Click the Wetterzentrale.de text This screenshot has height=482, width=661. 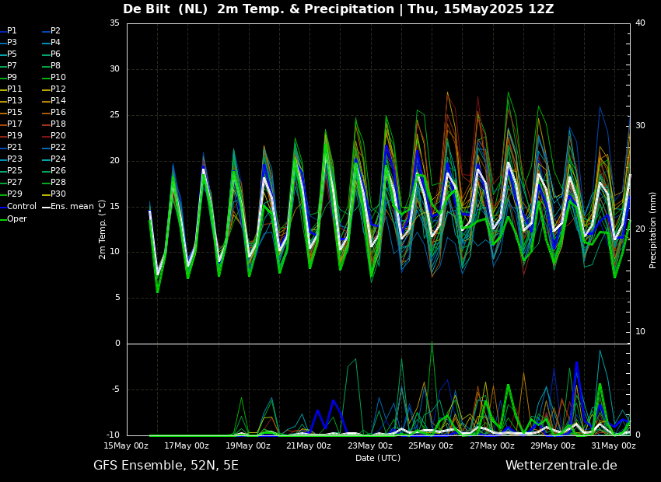(x=561, y=466)
